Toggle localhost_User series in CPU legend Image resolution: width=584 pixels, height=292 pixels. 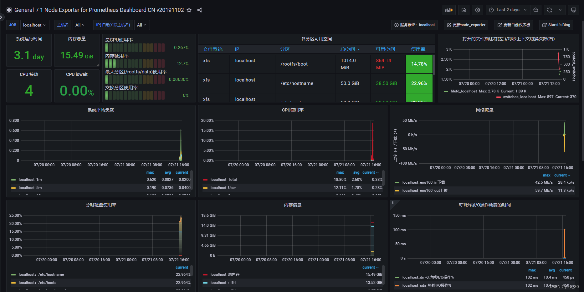tap(223, 188)
